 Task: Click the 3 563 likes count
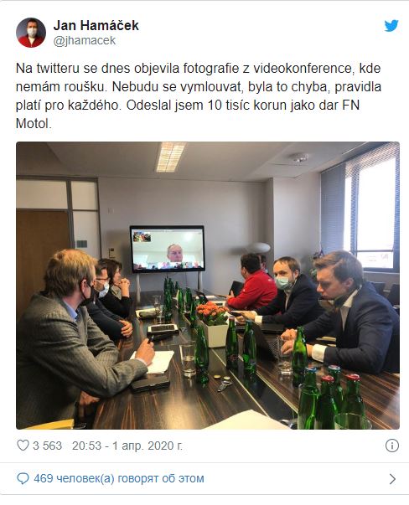(48, 446)
